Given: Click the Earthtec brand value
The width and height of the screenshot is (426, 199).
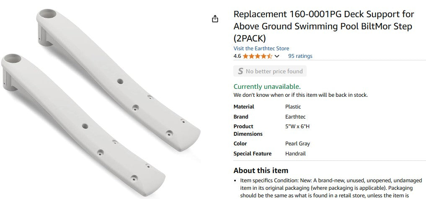Looking at the screenshot, I should (x=295, y=117).
